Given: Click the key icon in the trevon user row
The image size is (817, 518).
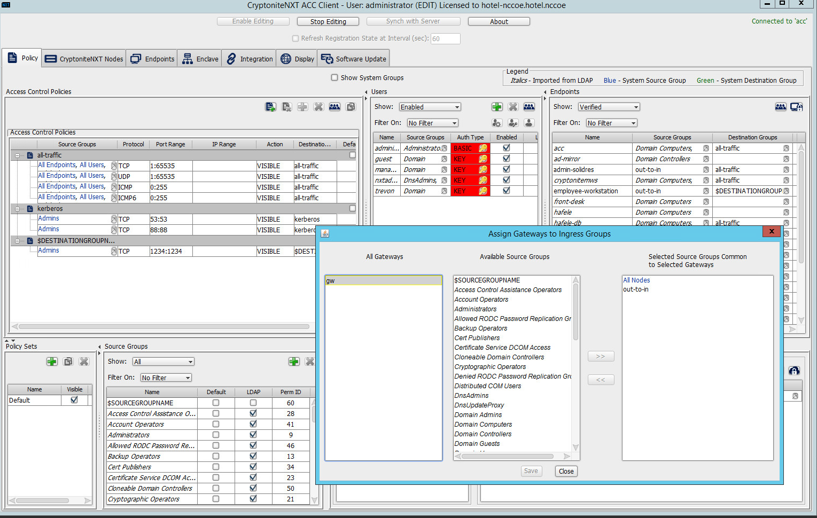Looking at the screenshot, I should 483,191.
